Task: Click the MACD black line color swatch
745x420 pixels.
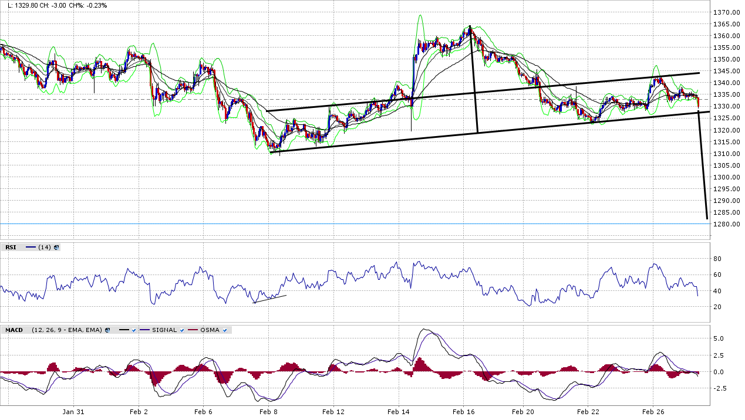Action: (124, 330)
